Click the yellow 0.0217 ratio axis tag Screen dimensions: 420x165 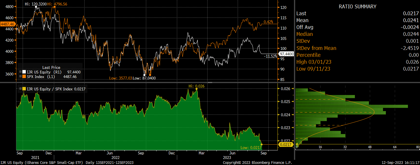click(x=286, y=145)
